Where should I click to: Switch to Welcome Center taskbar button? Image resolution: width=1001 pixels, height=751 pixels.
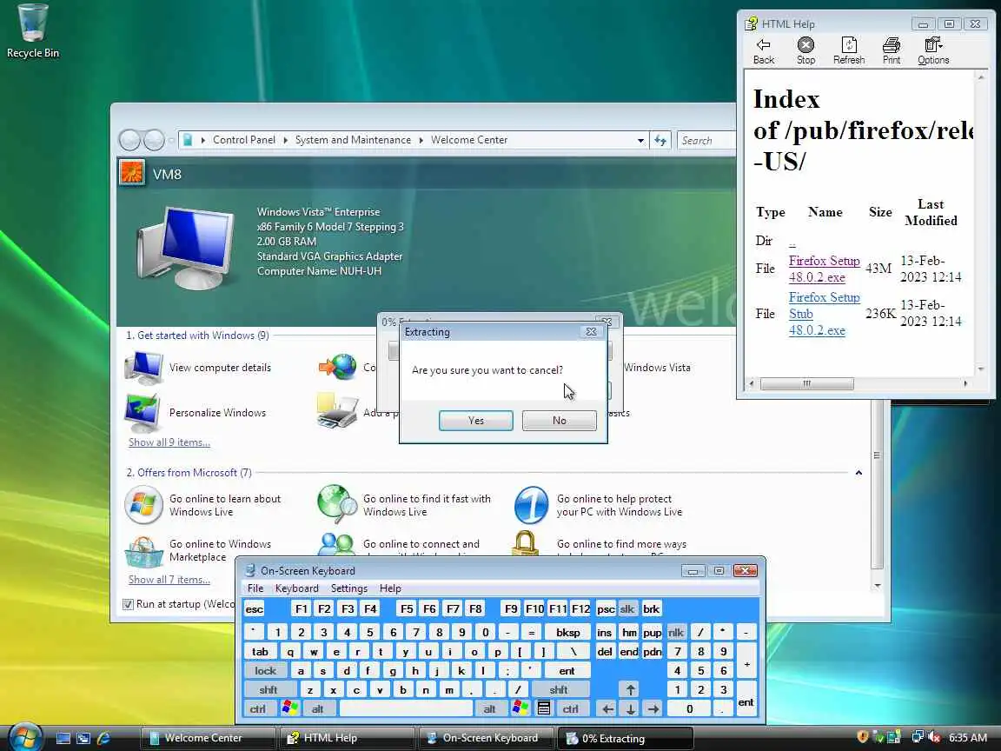[x=207, y=738]
